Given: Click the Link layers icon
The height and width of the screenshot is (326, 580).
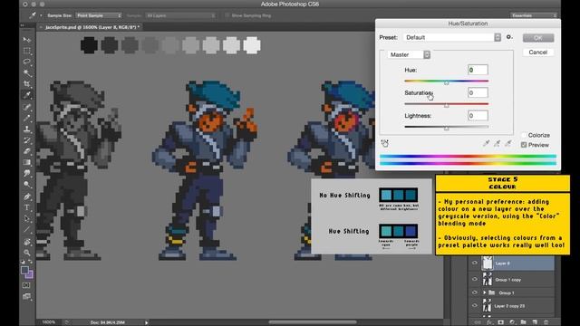Looking at the screenshot, I should (478, 322).
